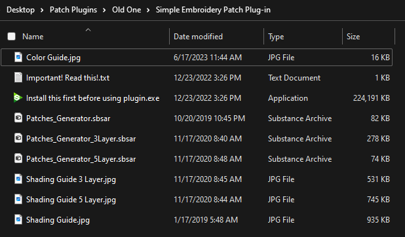This screenshot has width=405, height=237.
Task: Expand the chevron after Desktop in breadcrumb
Action: pyautogui.click(x=42, y=10)
